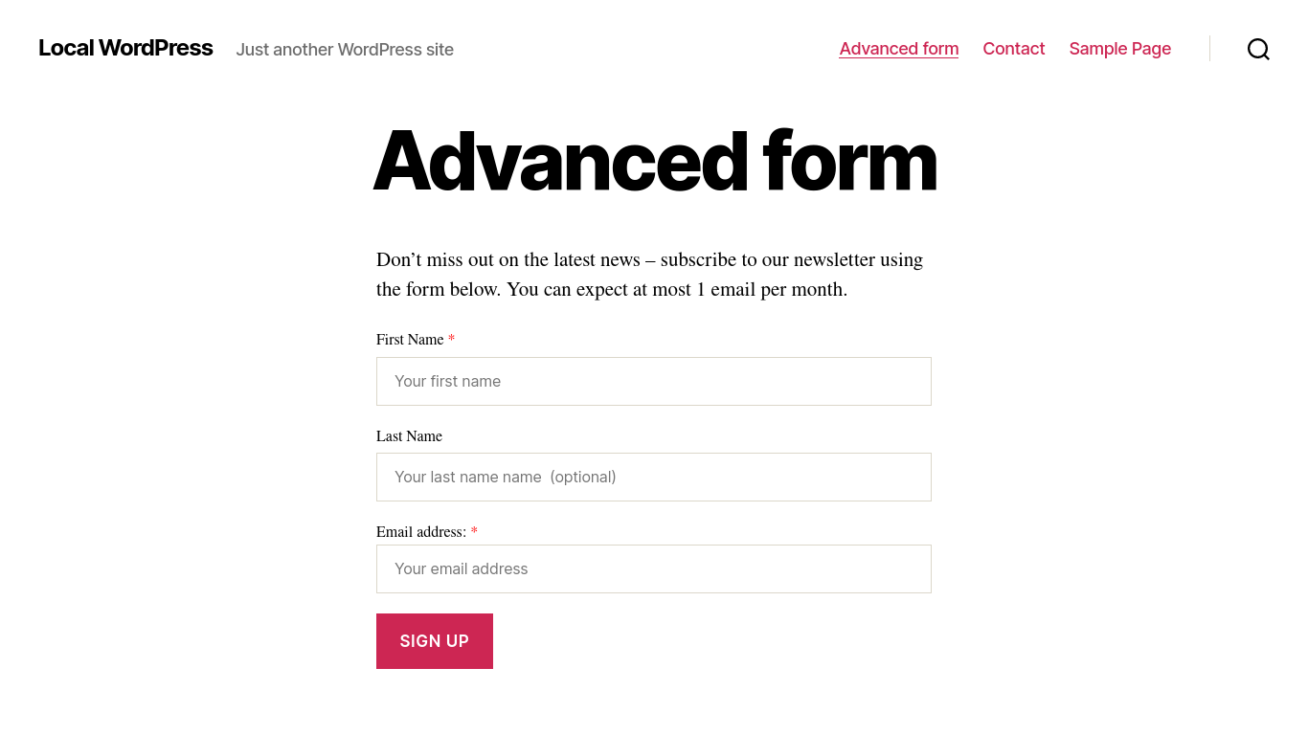Click the phrase 1 email per month
The image size is (1308, 735).
[771, 290]
